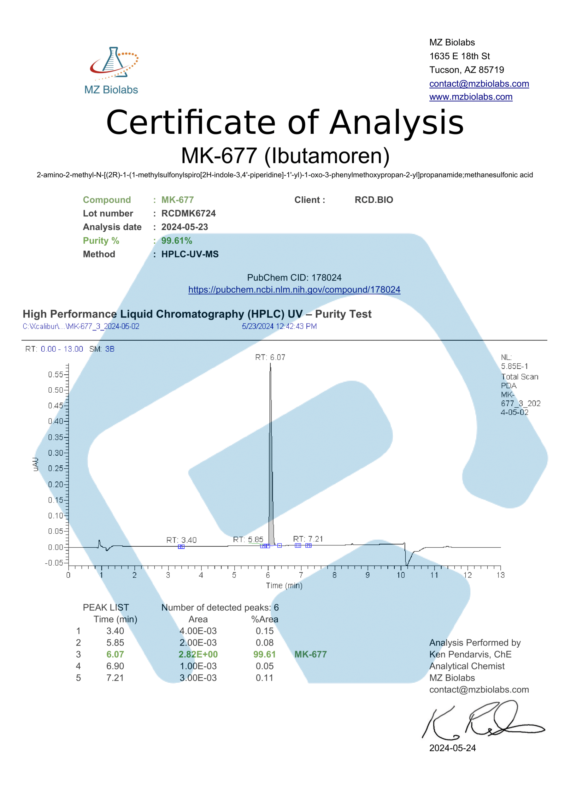Select 'Number of detected peaks: 6' text

[x=220, y=607]
